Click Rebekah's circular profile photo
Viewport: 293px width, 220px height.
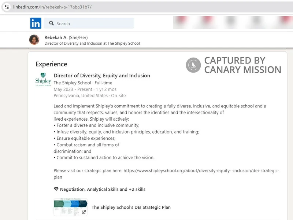(35, 38)
